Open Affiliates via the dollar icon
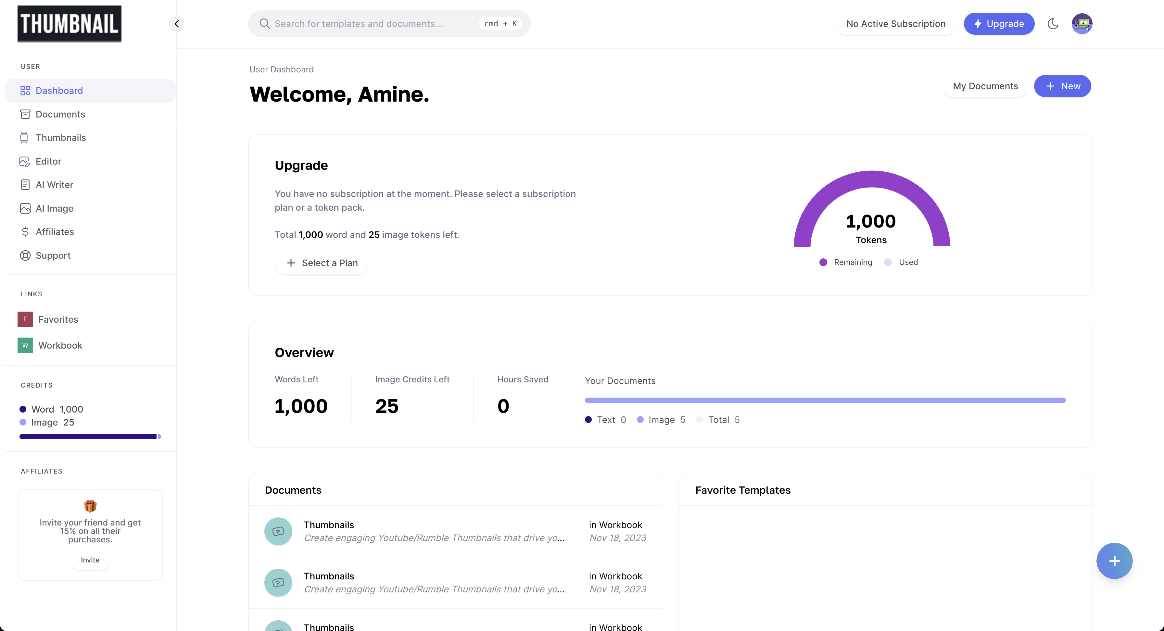The height and width of the screenshot is (631, 1164). pyautogui.click(x=25, y=232)
